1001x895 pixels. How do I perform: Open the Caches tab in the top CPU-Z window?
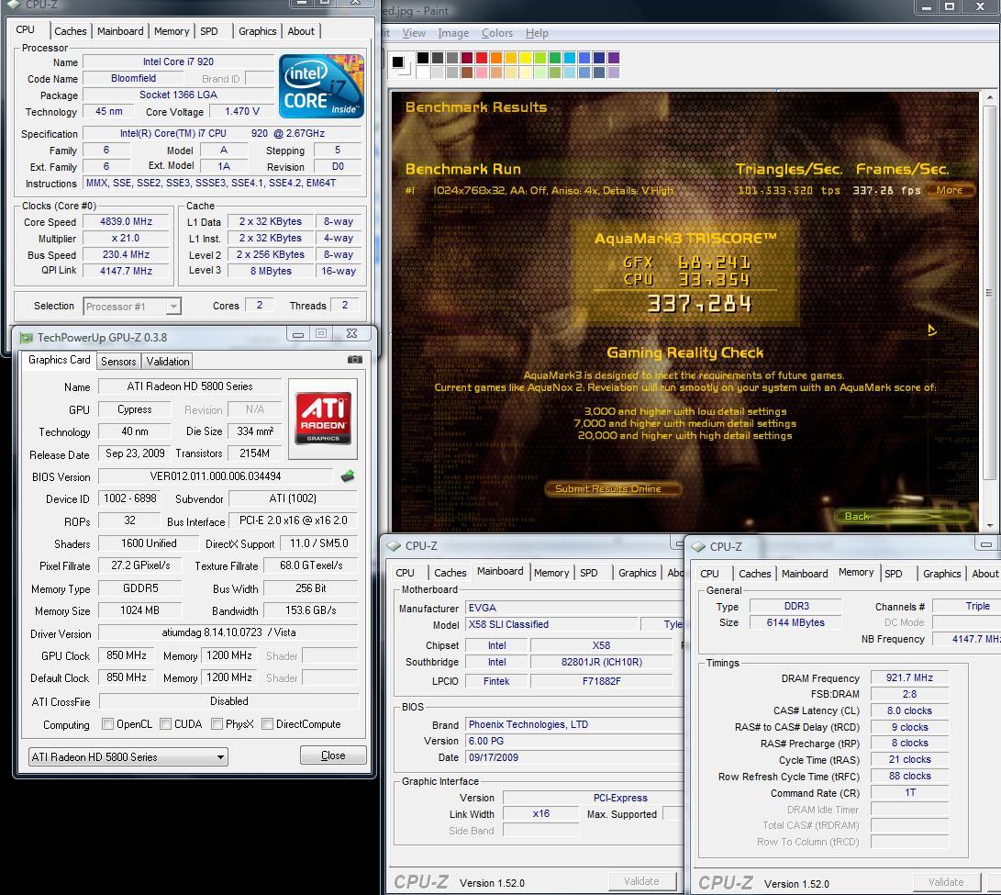coord(71,31)
